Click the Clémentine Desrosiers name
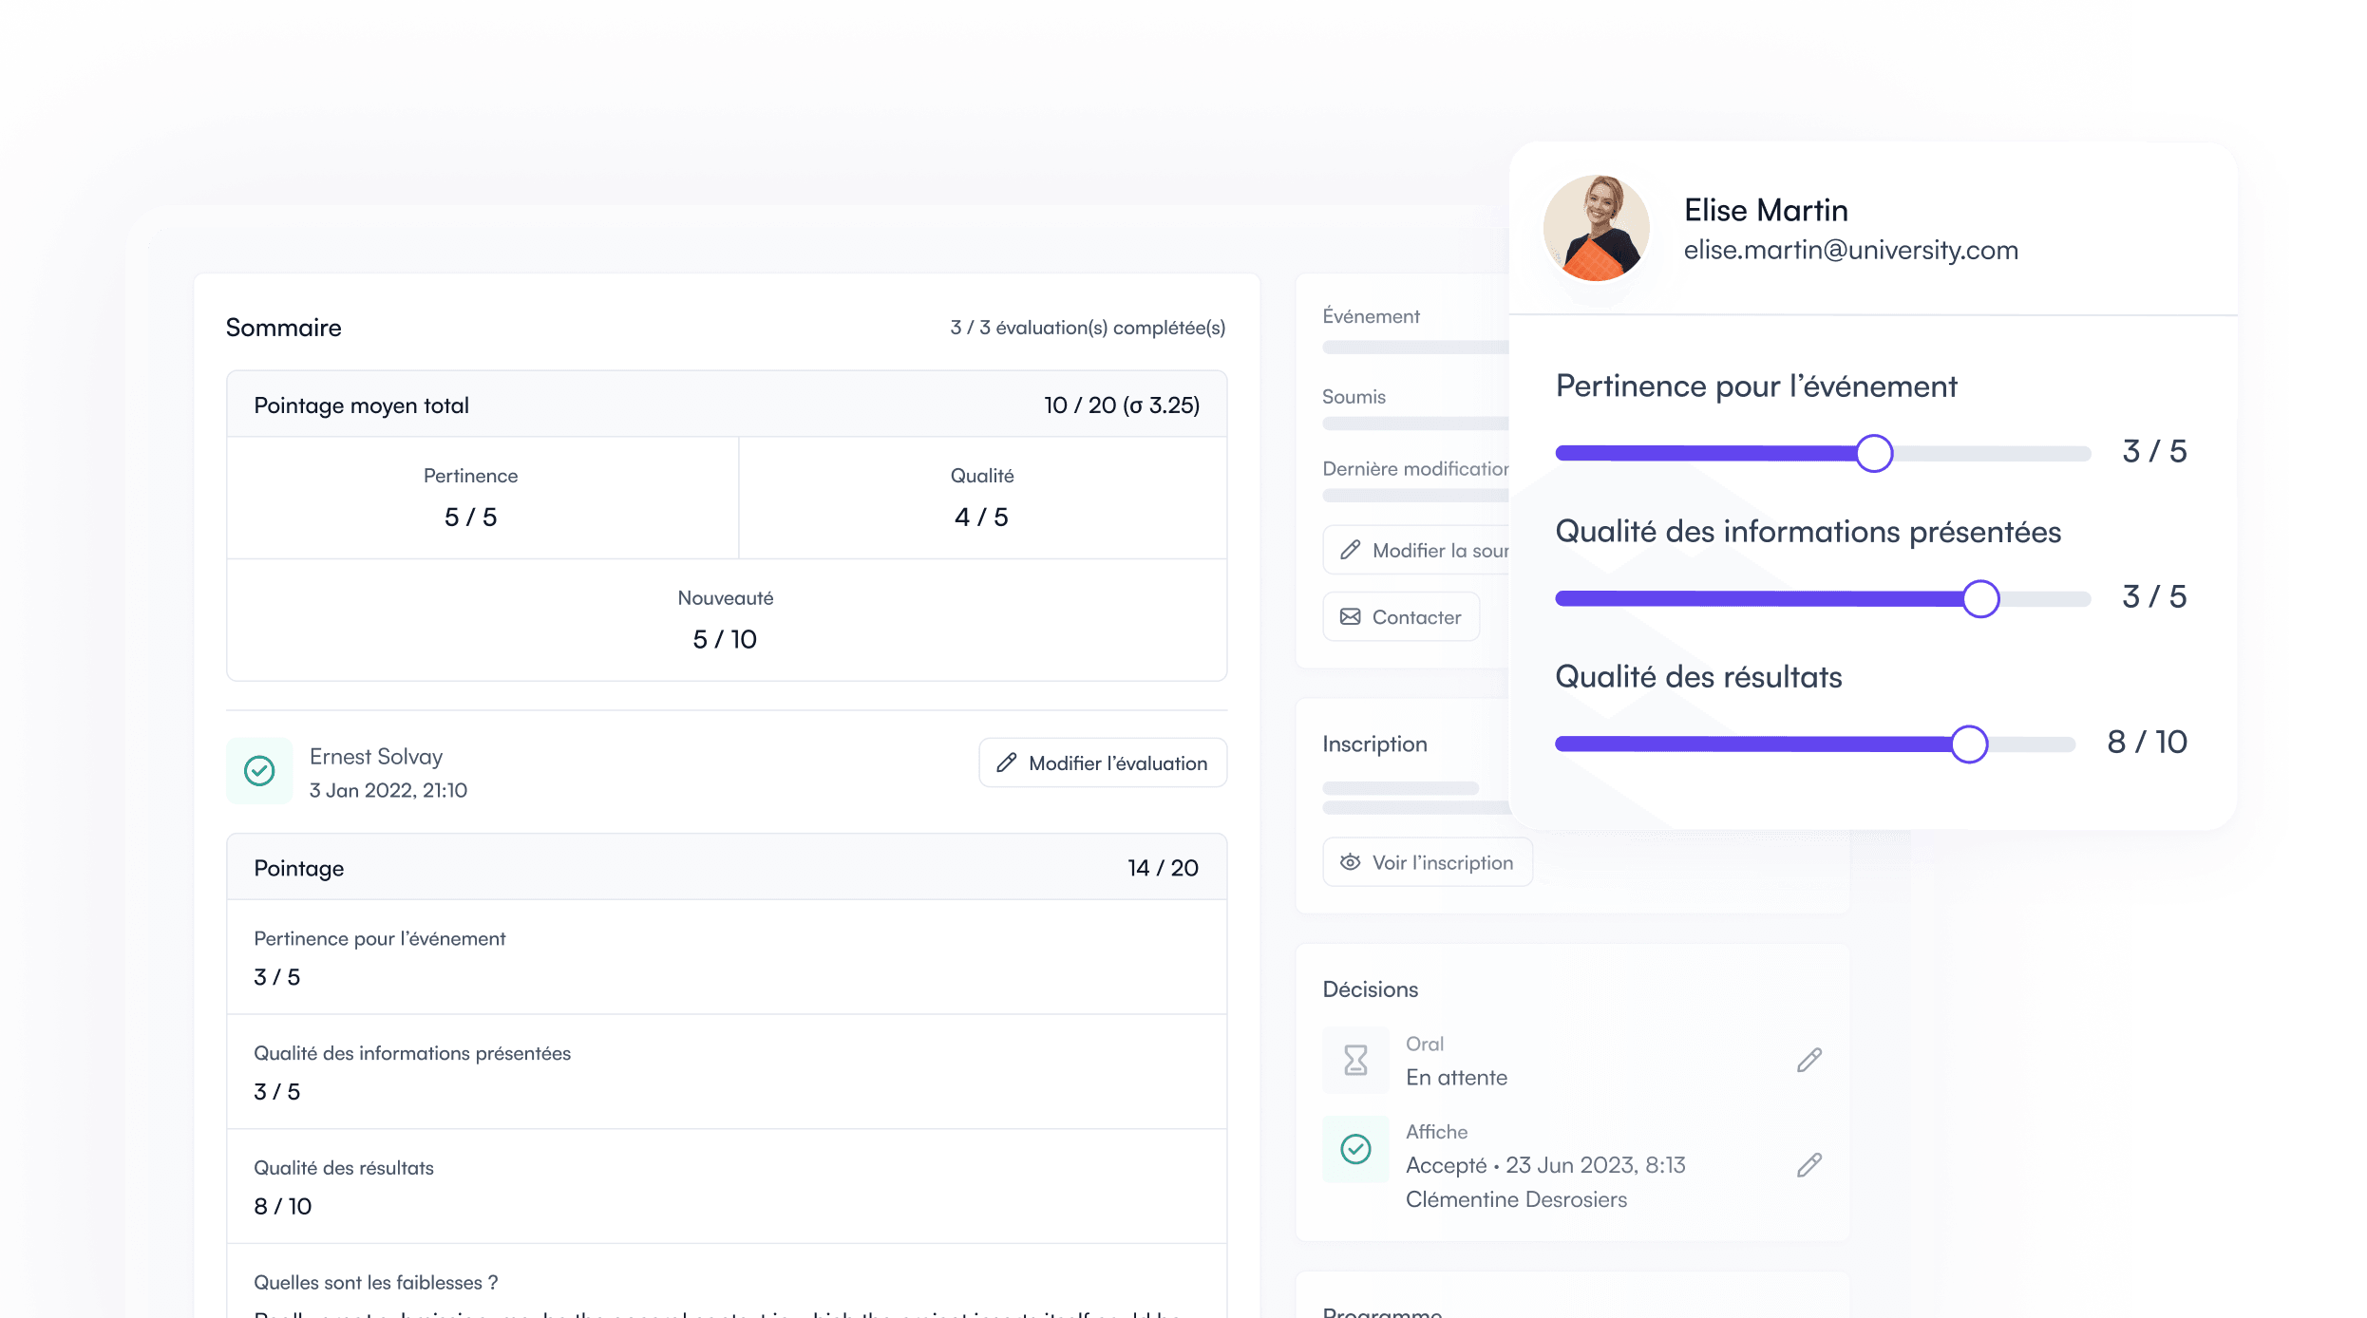 tap(1516, 1199)
